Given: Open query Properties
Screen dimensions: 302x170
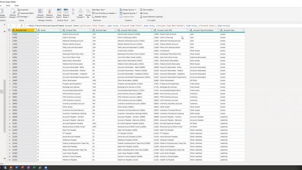Looking at the screenshot, I should (x=23, y=9).
